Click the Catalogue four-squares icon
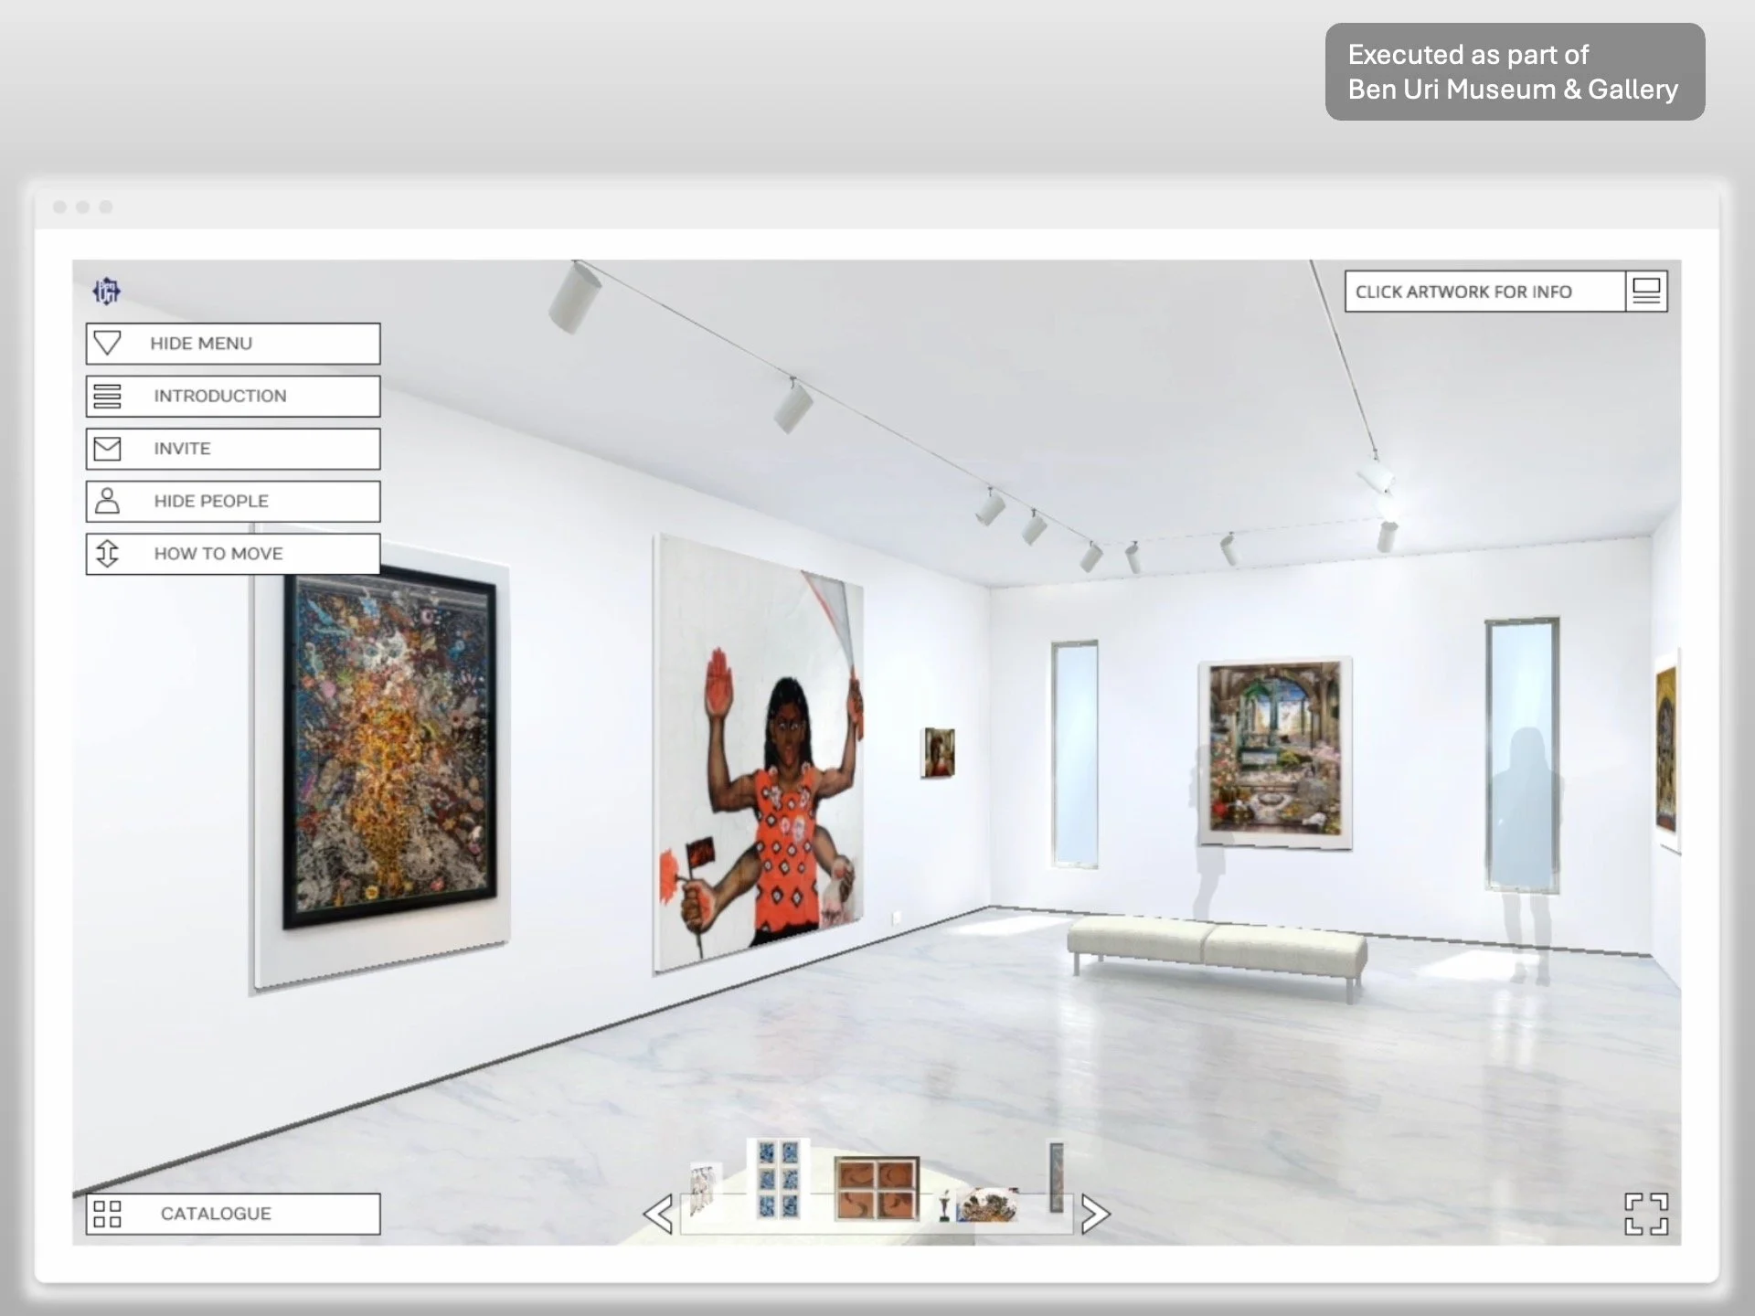Image resolution: width=1755 pixels, height=1316 pixels. pyautogui.click(x=108, y=1214)
